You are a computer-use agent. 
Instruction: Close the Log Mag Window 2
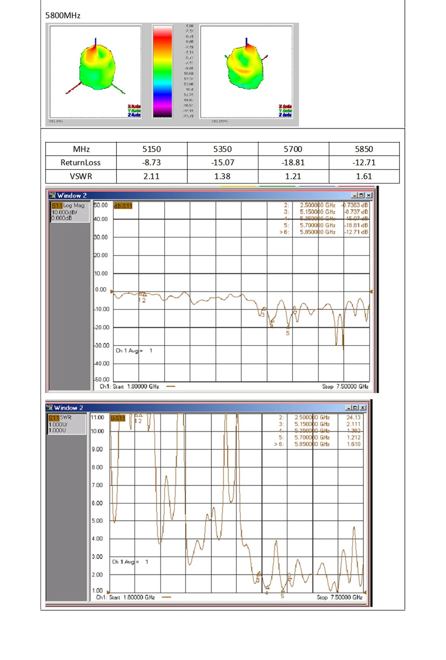coord(369,195)
